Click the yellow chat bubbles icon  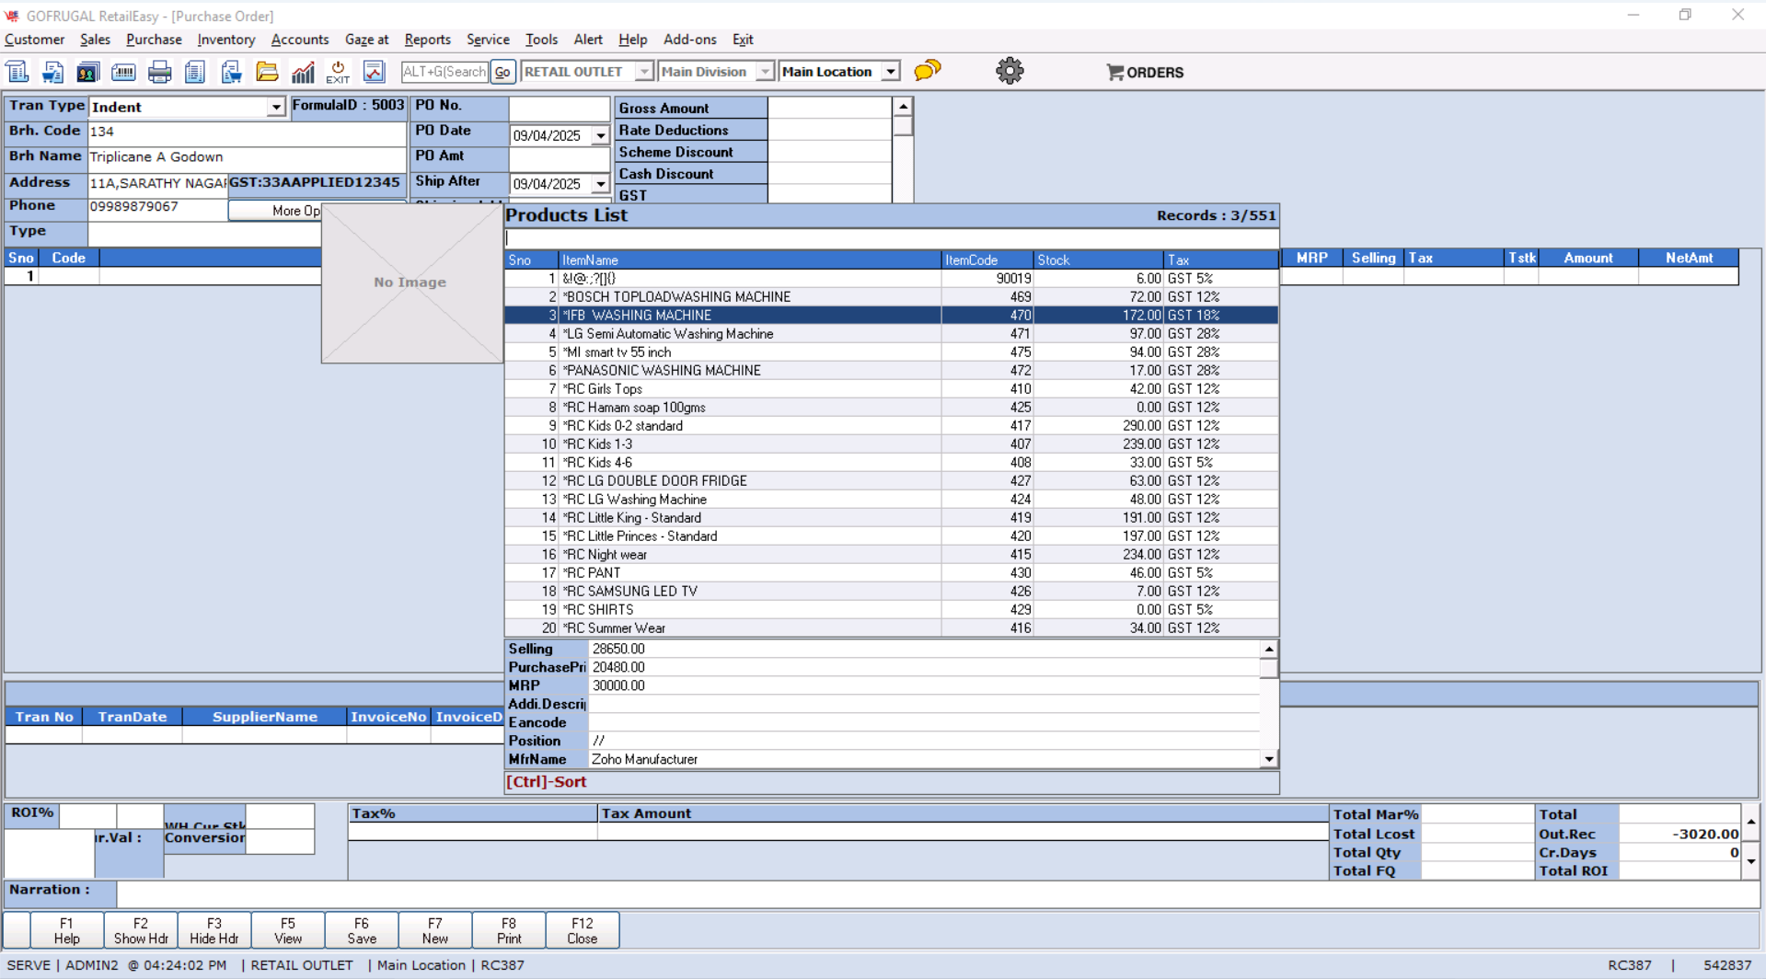(x=928, y=71)
